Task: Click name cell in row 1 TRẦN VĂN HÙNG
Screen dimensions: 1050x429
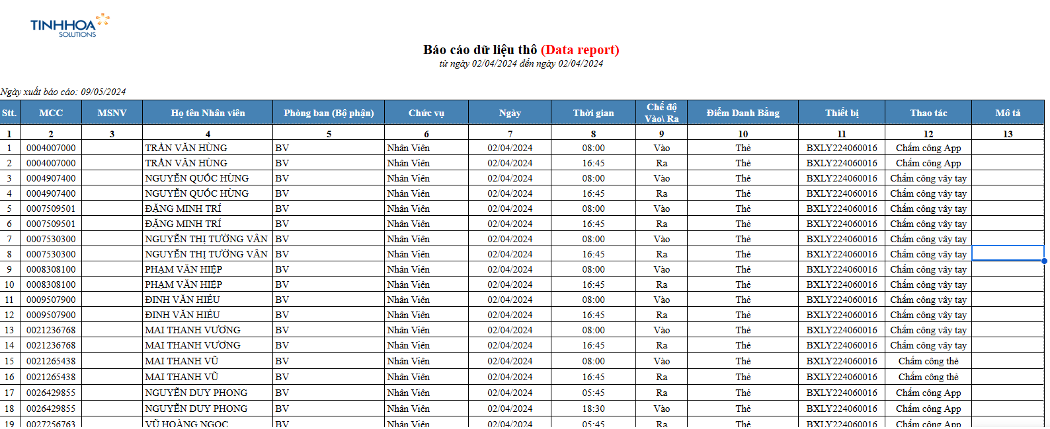Action: click(x=186, y=148)
